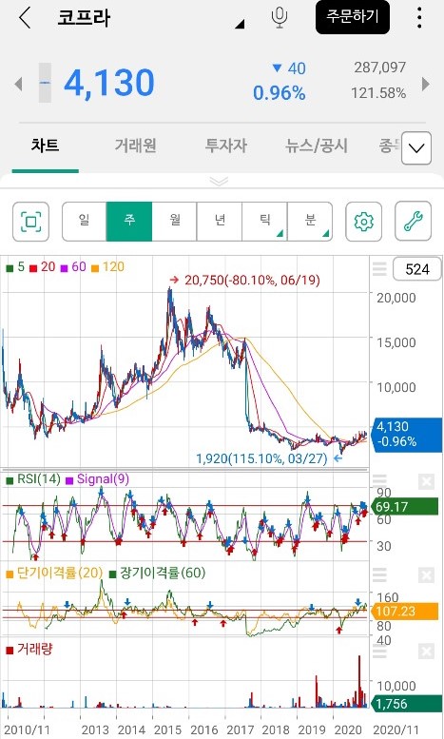
Task: Tap the purple 60 moving-average swatch
Action: point(65,268)
